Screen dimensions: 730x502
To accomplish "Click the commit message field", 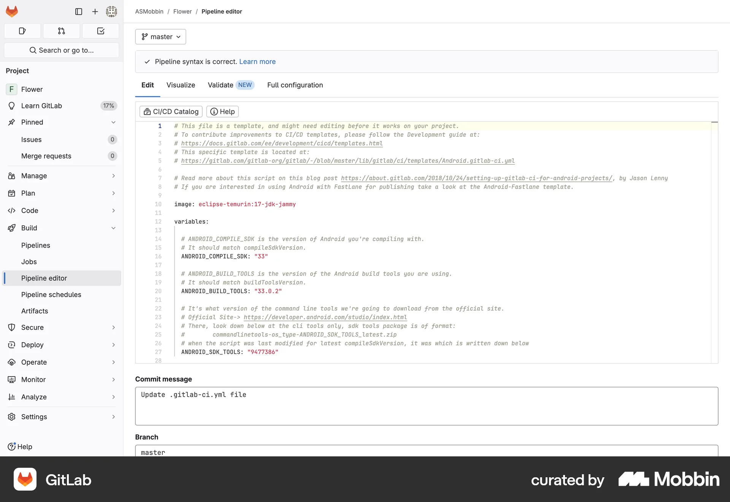I will [426, 406].
